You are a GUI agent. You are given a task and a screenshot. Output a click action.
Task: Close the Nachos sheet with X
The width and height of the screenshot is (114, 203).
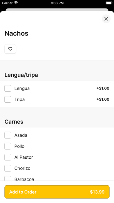click(x=106, y=19)
